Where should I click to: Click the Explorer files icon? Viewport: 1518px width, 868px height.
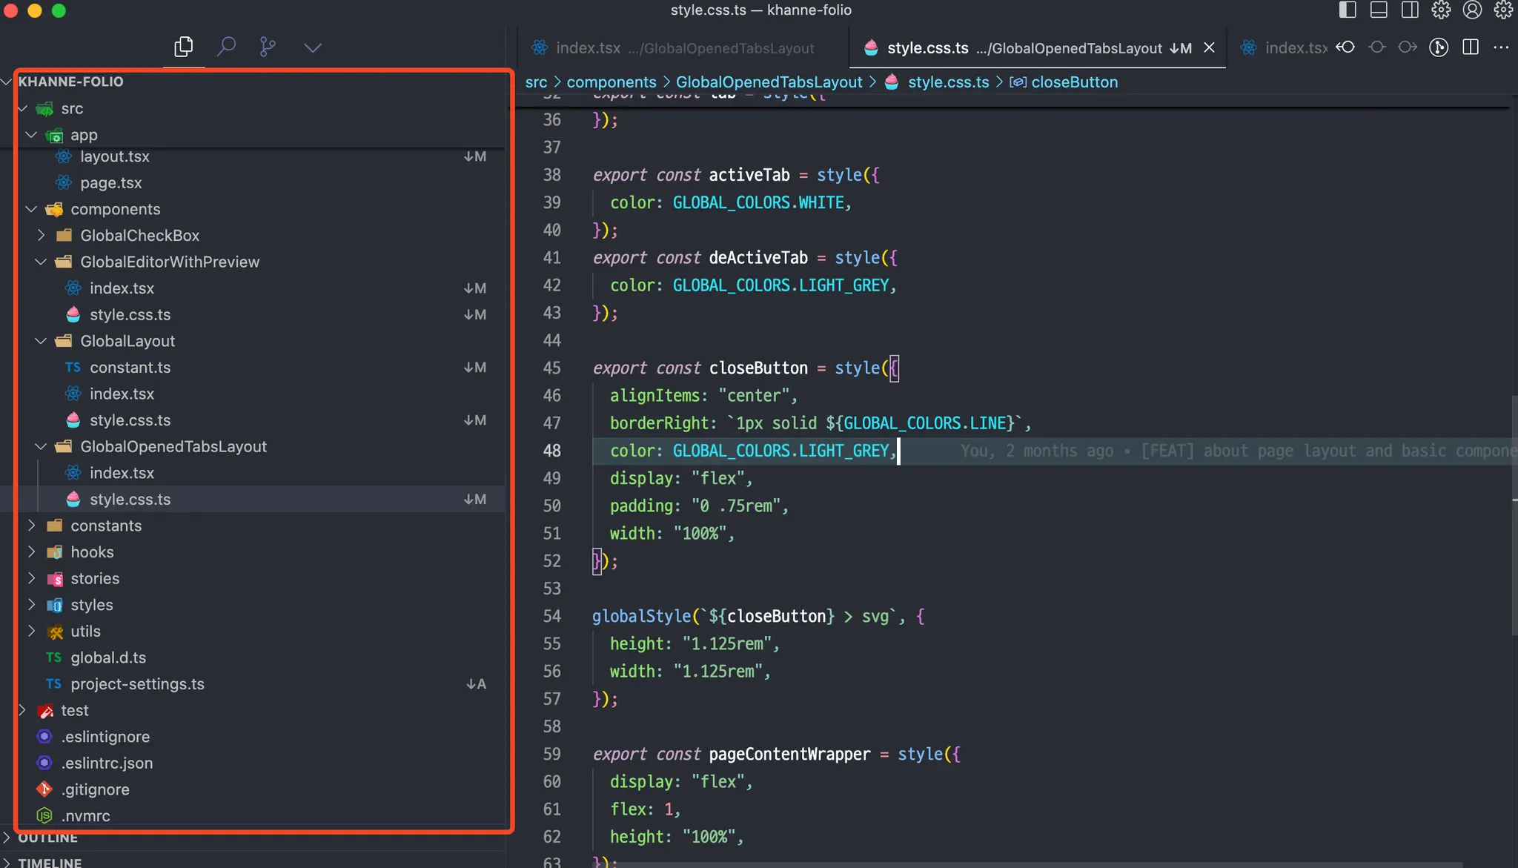point(183,47)
